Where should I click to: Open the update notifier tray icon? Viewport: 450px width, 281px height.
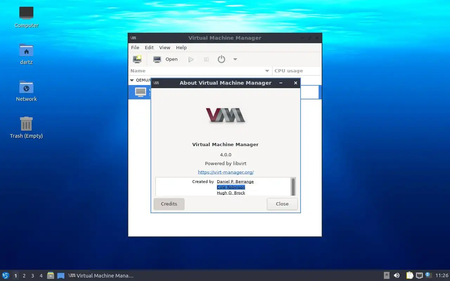tap(428, 275)
